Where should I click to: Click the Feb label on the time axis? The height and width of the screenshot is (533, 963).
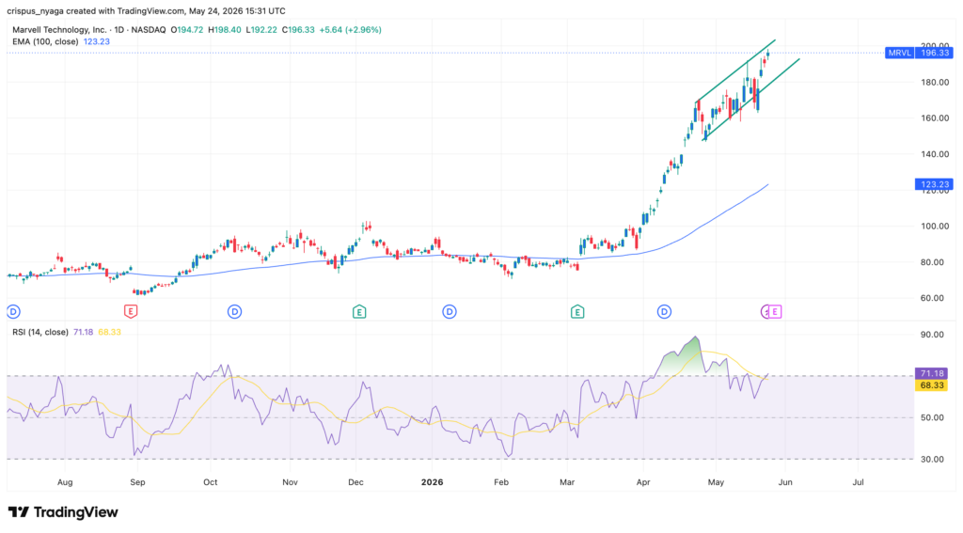501,482
